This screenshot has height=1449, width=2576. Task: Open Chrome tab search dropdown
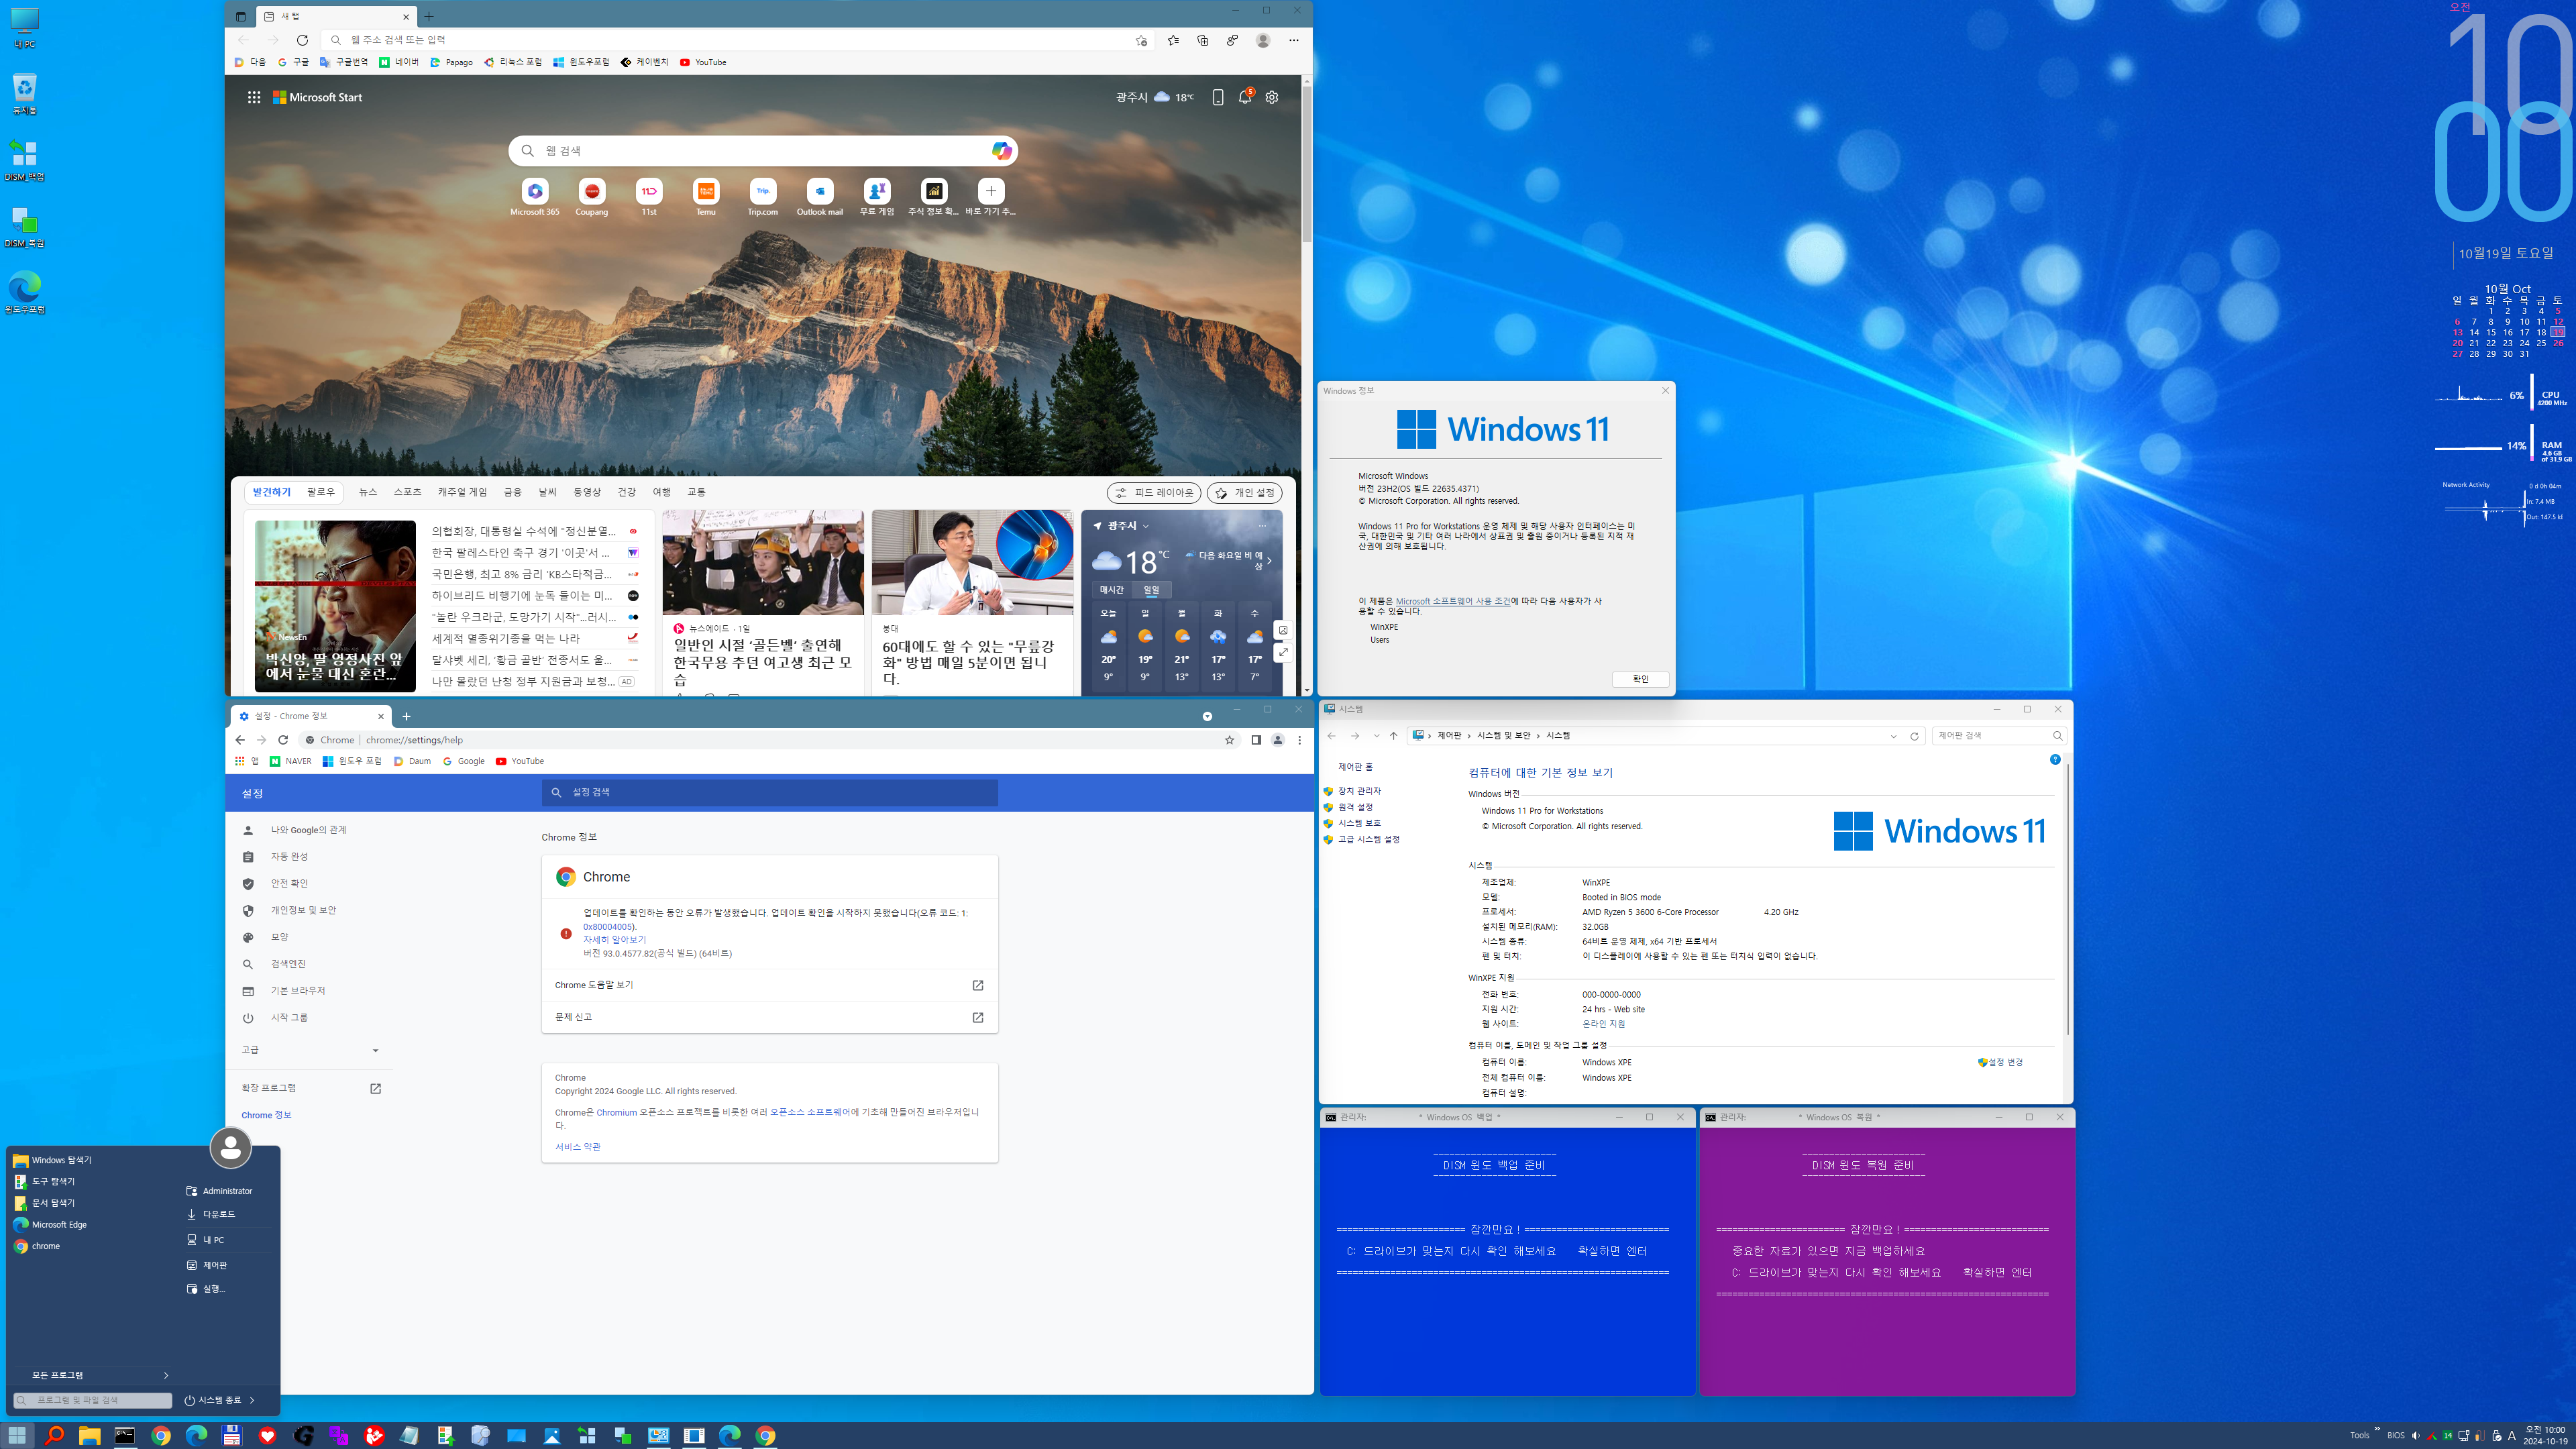pyautogui.click(x=1207, y=716)
